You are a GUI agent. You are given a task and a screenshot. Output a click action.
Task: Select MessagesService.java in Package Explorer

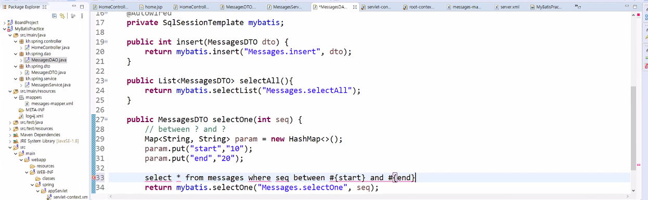coord(50,85)
